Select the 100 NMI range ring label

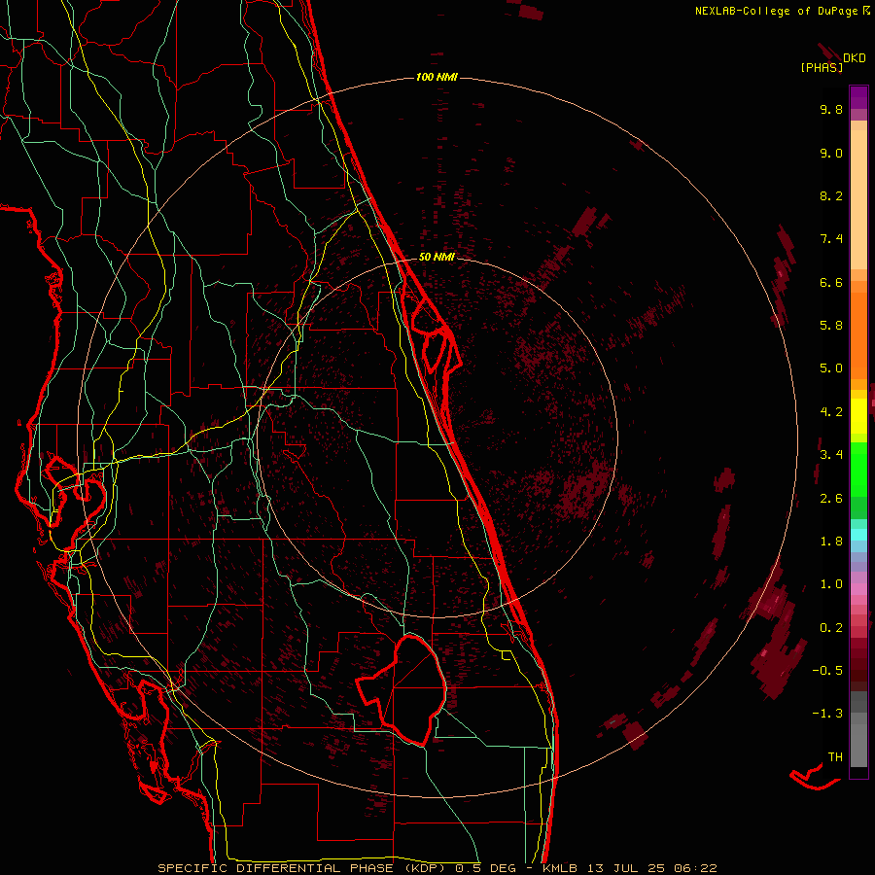(x=437, y=77)
